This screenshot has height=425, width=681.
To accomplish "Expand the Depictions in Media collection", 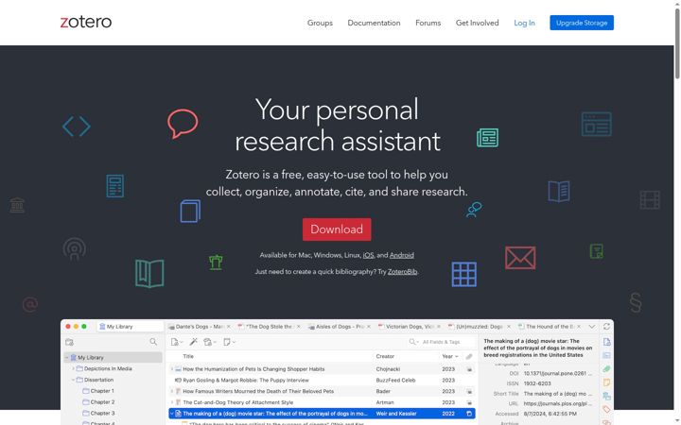I will tap(73, 368).
